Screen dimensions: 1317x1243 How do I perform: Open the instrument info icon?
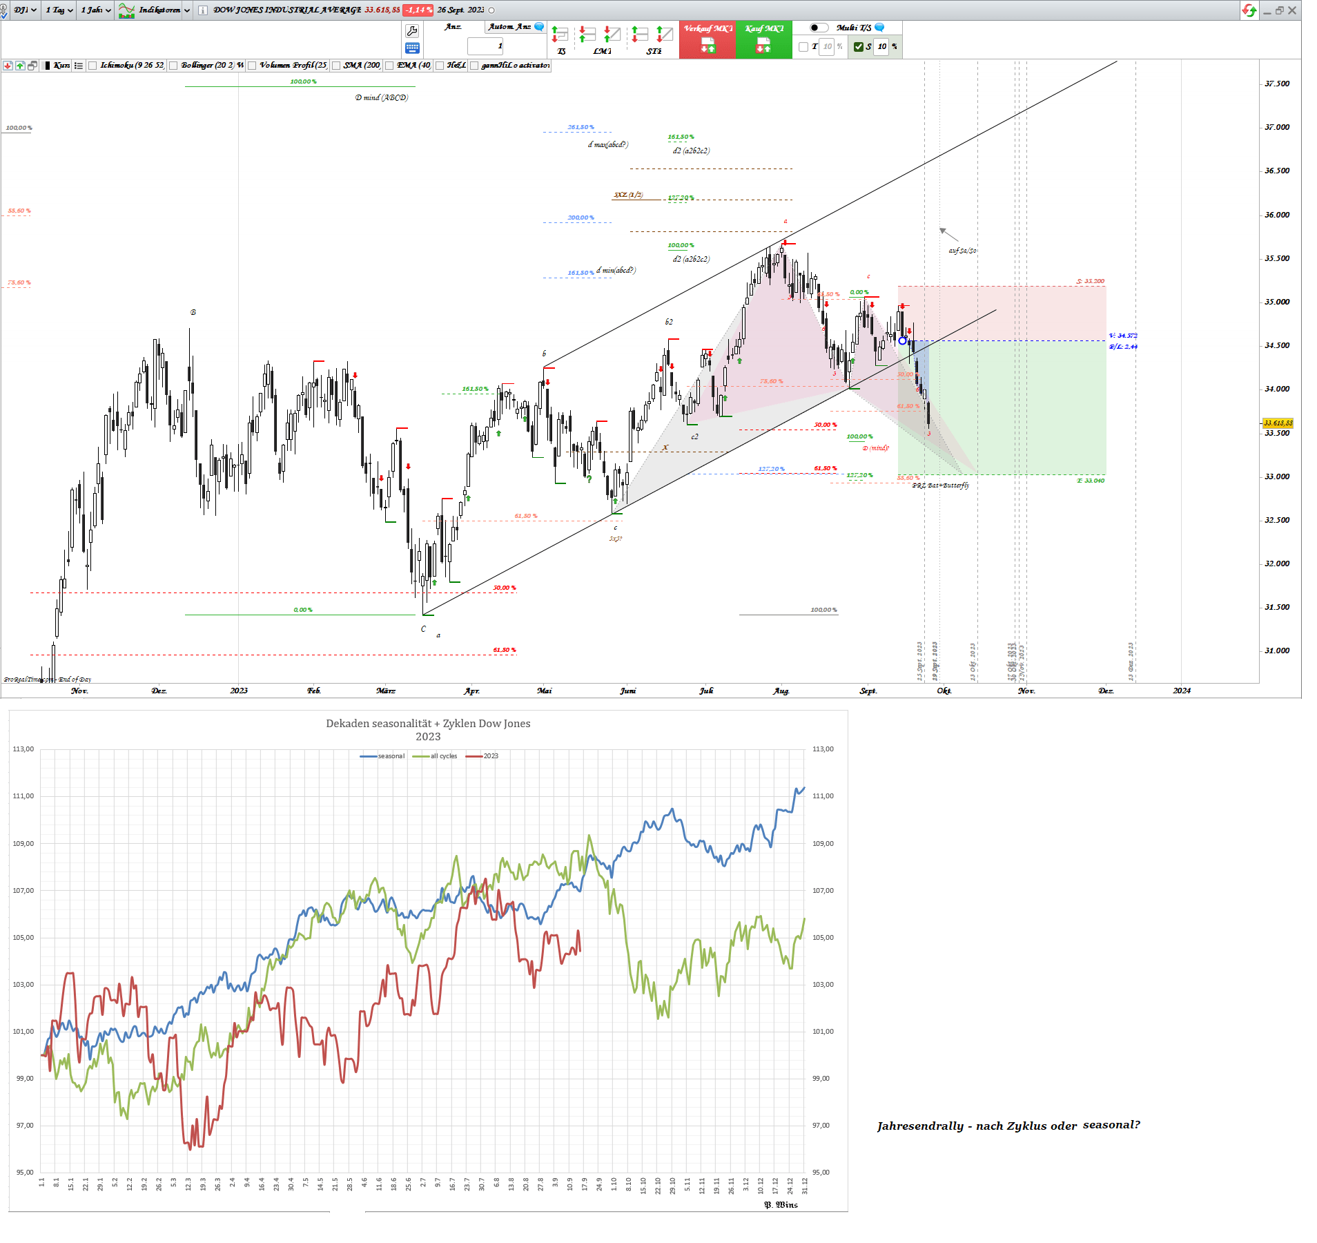coord(203,10)
